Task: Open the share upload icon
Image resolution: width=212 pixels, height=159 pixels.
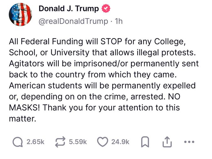Action: 167,142
